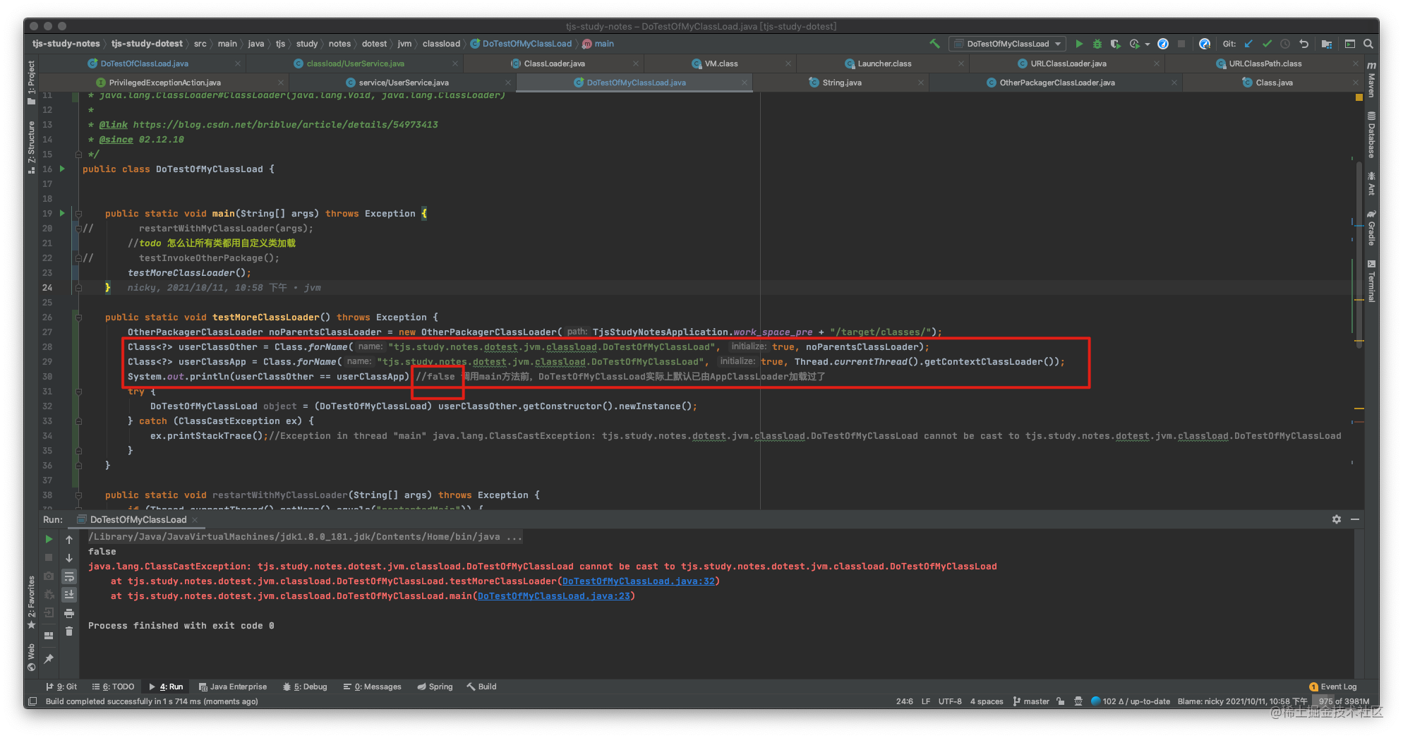Viewport: 1403px width, 738px height.
Task: Open the 0: Messages tool window button
Action: pos(372,686)
